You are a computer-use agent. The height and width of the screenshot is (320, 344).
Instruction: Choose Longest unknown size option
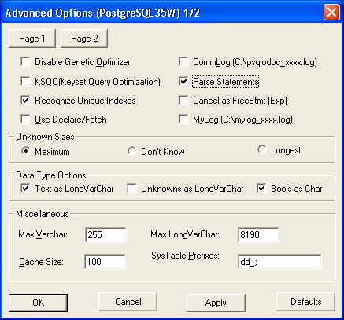coord(261,149)
